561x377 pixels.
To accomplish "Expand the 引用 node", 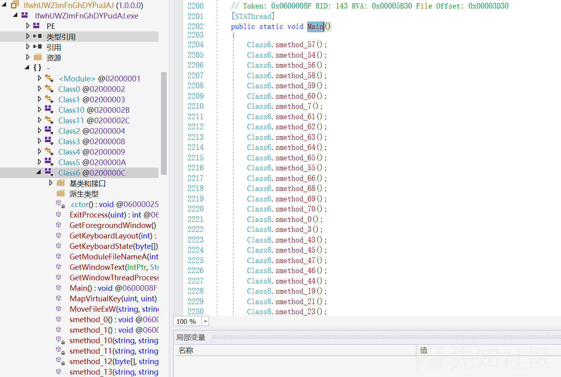I will click(28, 47).
